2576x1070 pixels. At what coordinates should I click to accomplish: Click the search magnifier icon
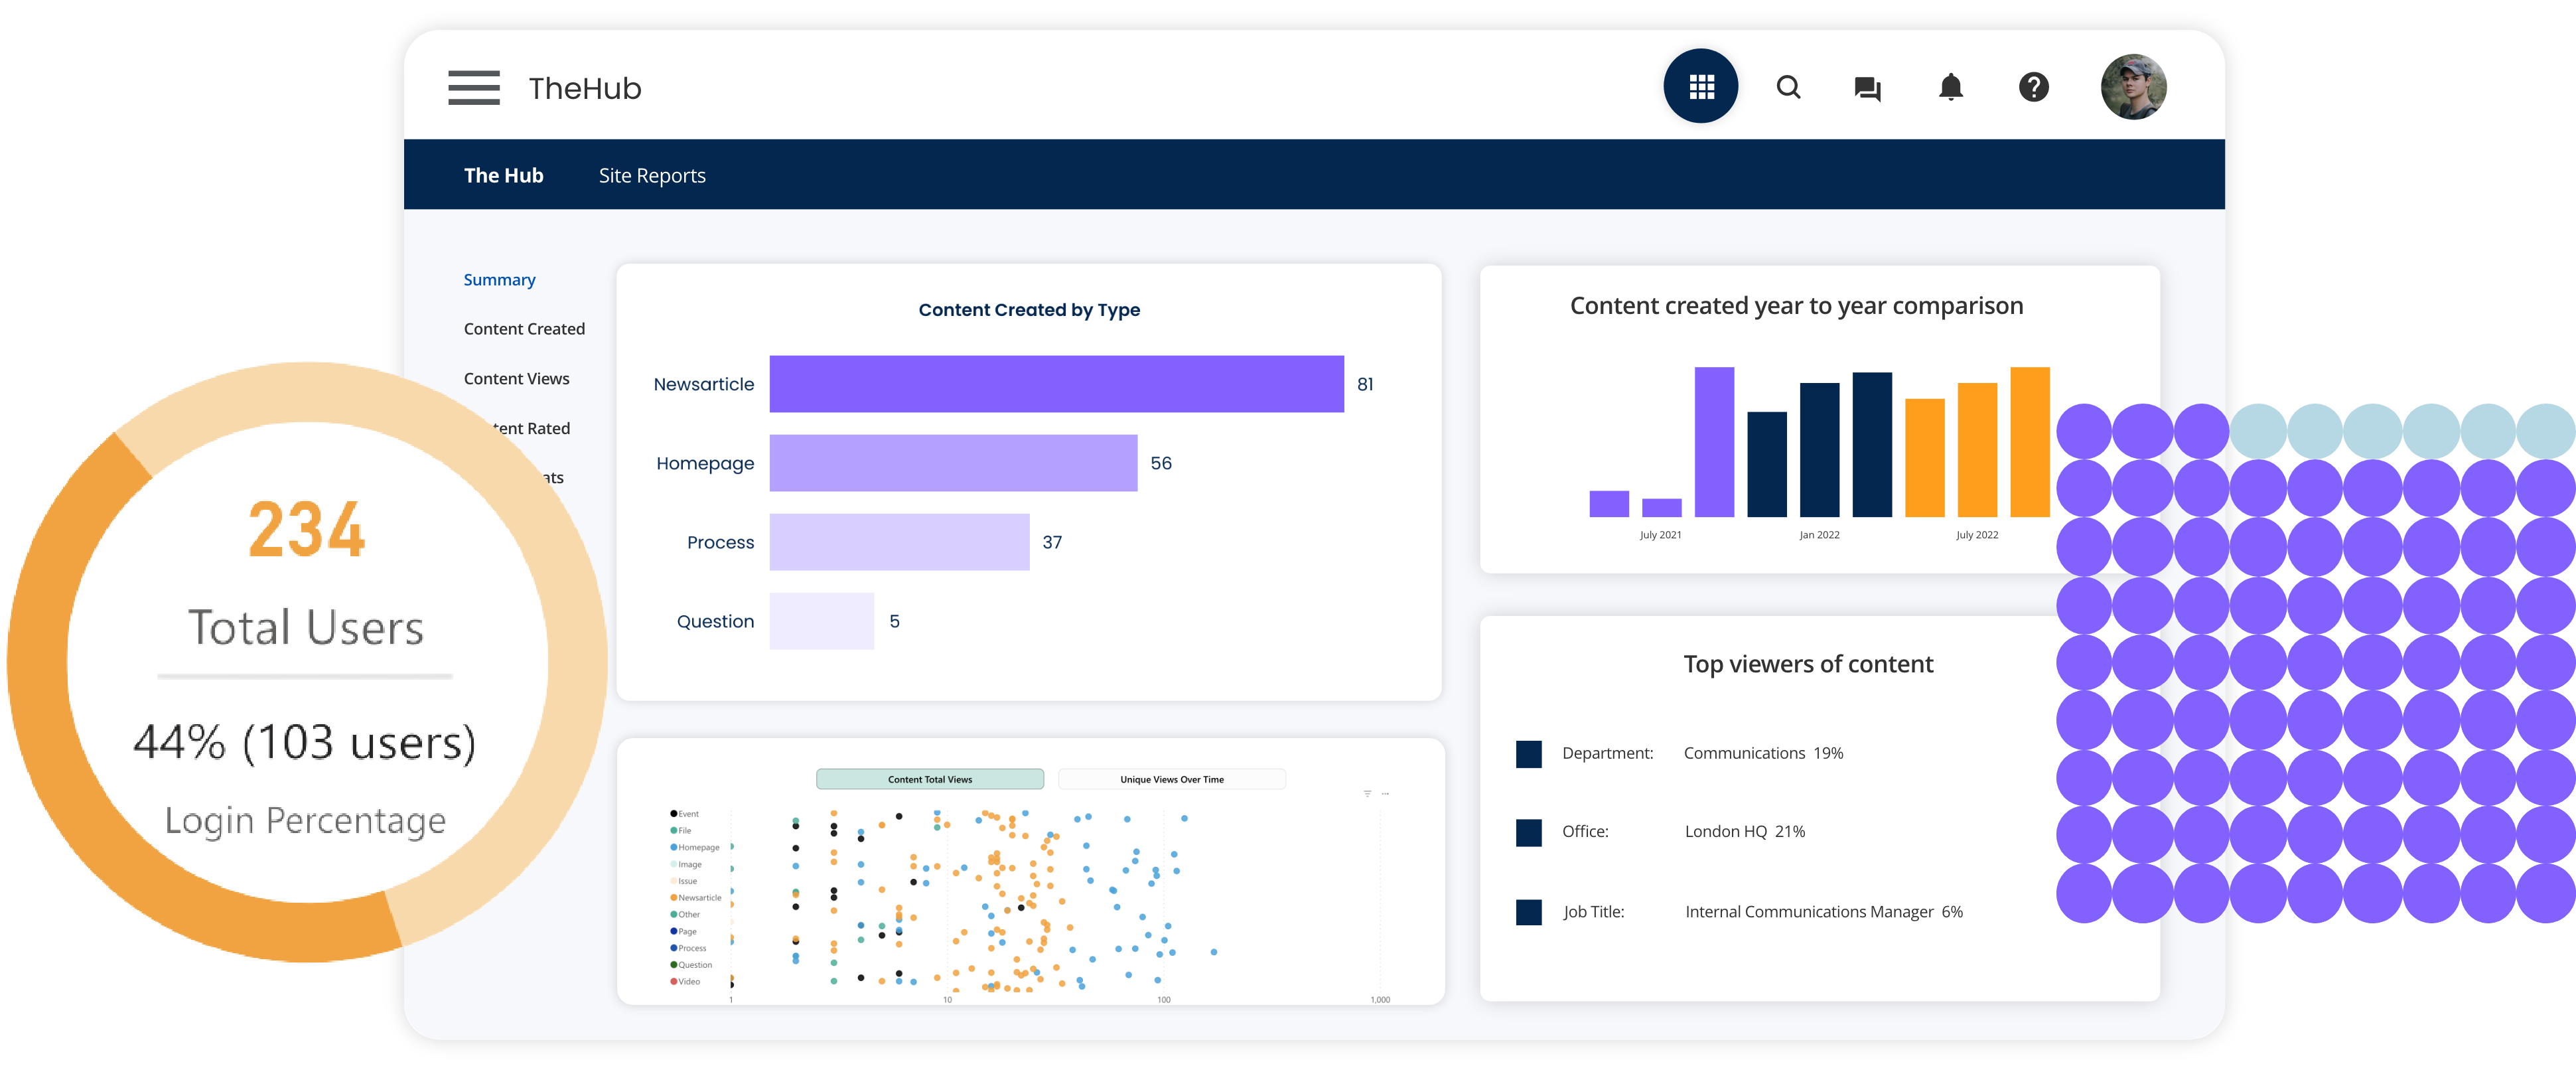[1788, 88]
